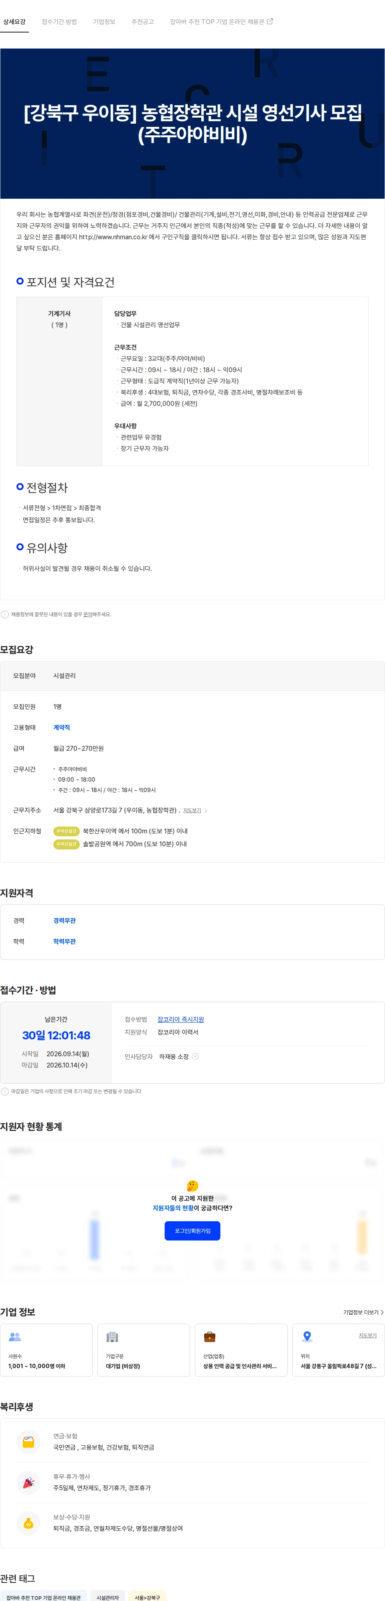The height and width of the screenshot is (1601, 385).
Task: Go to the 기업정보 tab
Action: point(104,22)
